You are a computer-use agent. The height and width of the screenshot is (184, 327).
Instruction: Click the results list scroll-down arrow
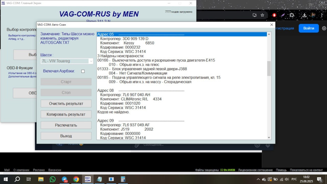pyautogui.click(x=269, y=137)
